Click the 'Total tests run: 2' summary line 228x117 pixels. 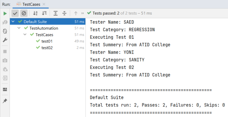pos(157,105)
